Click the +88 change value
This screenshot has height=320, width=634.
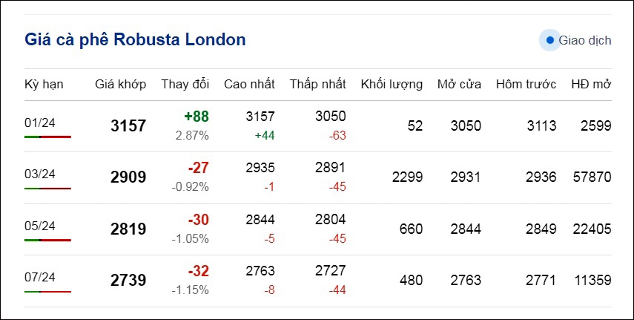pos(197,117)
